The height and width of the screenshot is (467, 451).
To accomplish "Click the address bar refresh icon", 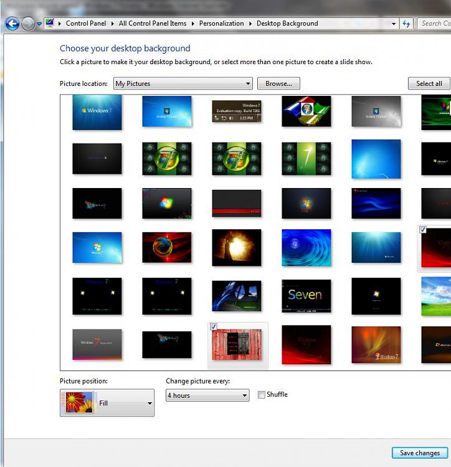I will 406,24.
